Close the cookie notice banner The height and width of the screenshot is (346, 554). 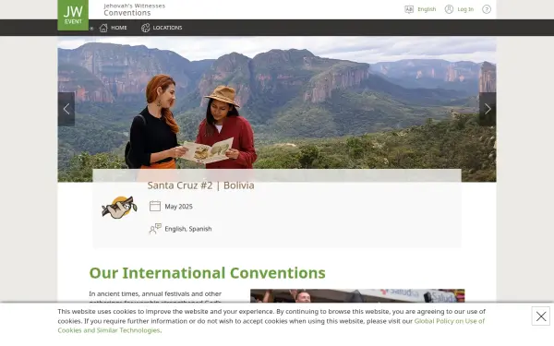[x=541, y=316]
